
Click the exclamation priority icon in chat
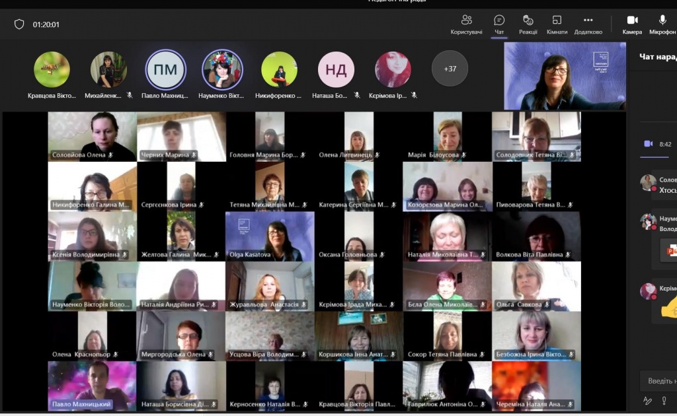pos(664,400)
